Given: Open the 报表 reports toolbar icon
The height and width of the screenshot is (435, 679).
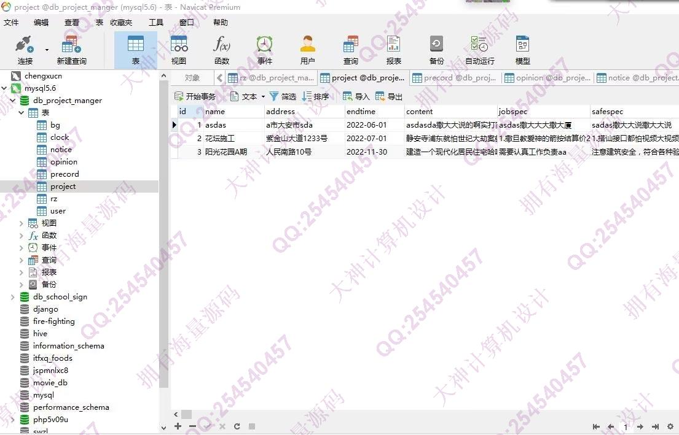Looking at the screenshot, I should [394, 50].
